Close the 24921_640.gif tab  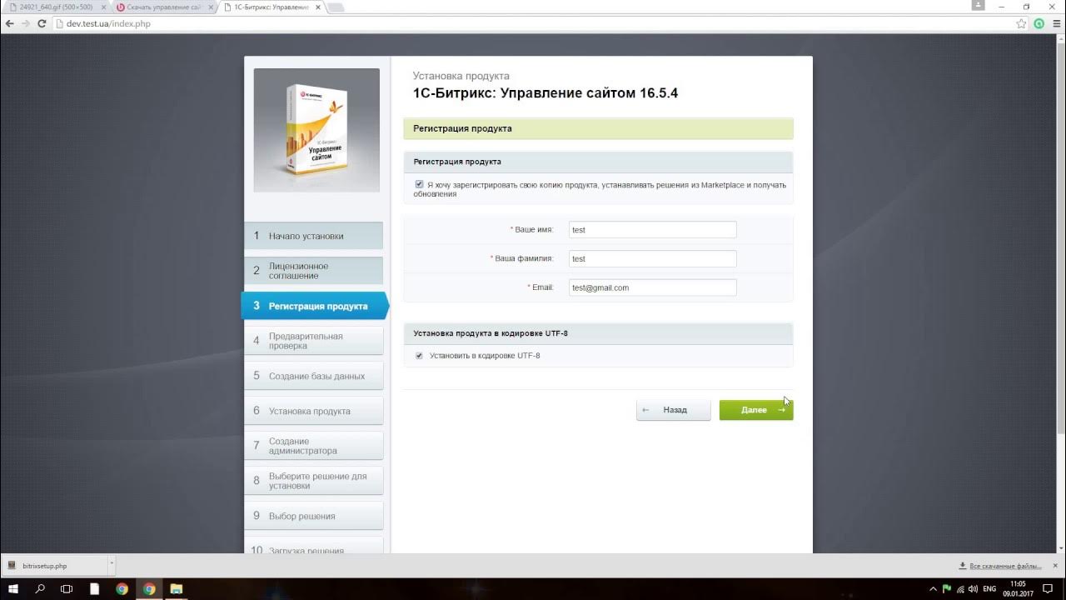click(x=103, y=7)
